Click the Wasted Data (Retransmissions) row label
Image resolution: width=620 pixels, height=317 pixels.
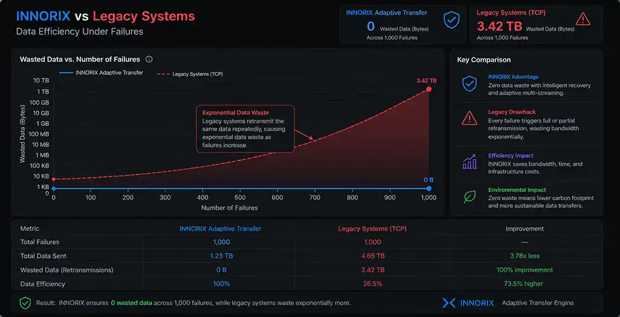pos(66,269)
